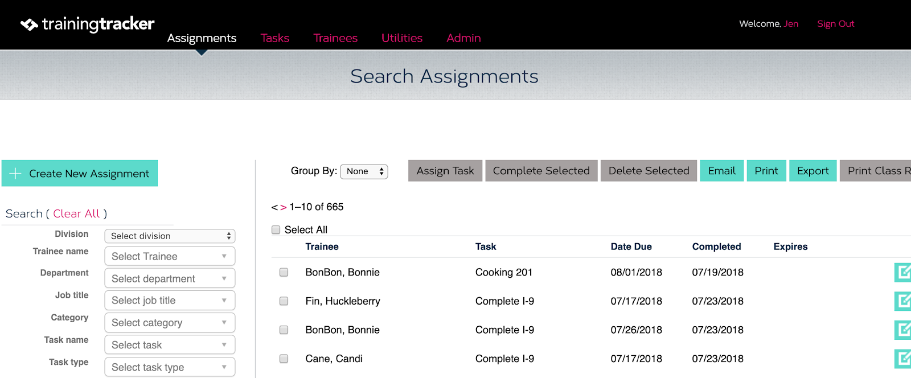This screenshot has width=911, height=378.
Task: Click trainee name 'Fin, Huckleberry'
Action: click(x=343, y=301)
